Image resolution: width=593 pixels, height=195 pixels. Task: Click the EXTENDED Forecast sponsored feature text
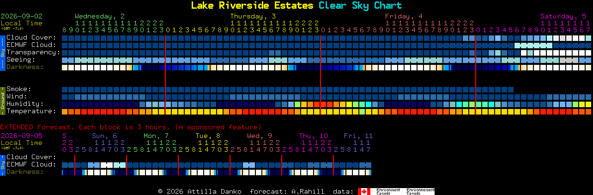131,127
